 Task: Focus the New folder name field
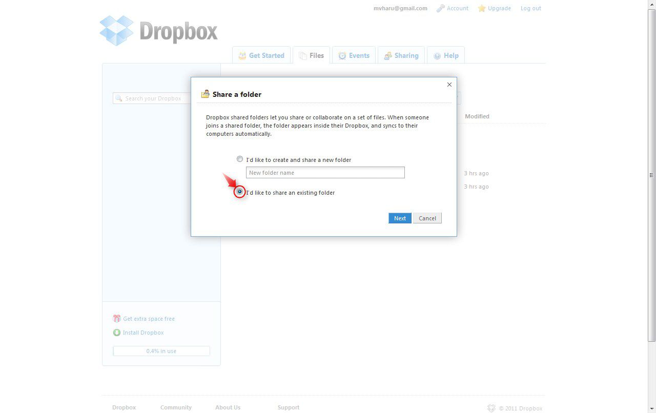click(x=325, y=173)
